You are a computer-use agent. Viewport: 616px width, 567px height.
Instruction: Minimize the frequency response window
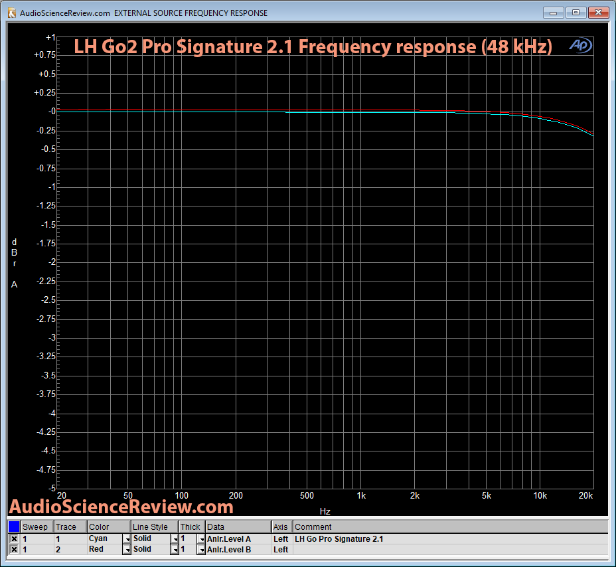[x=554, y=13]
